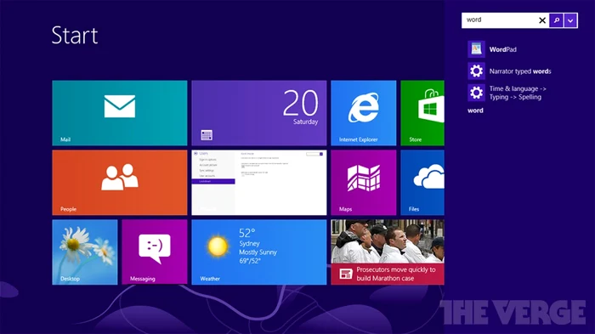Select the bold 'word' search suggestion

pyautogui.click(x=475, y=110)
